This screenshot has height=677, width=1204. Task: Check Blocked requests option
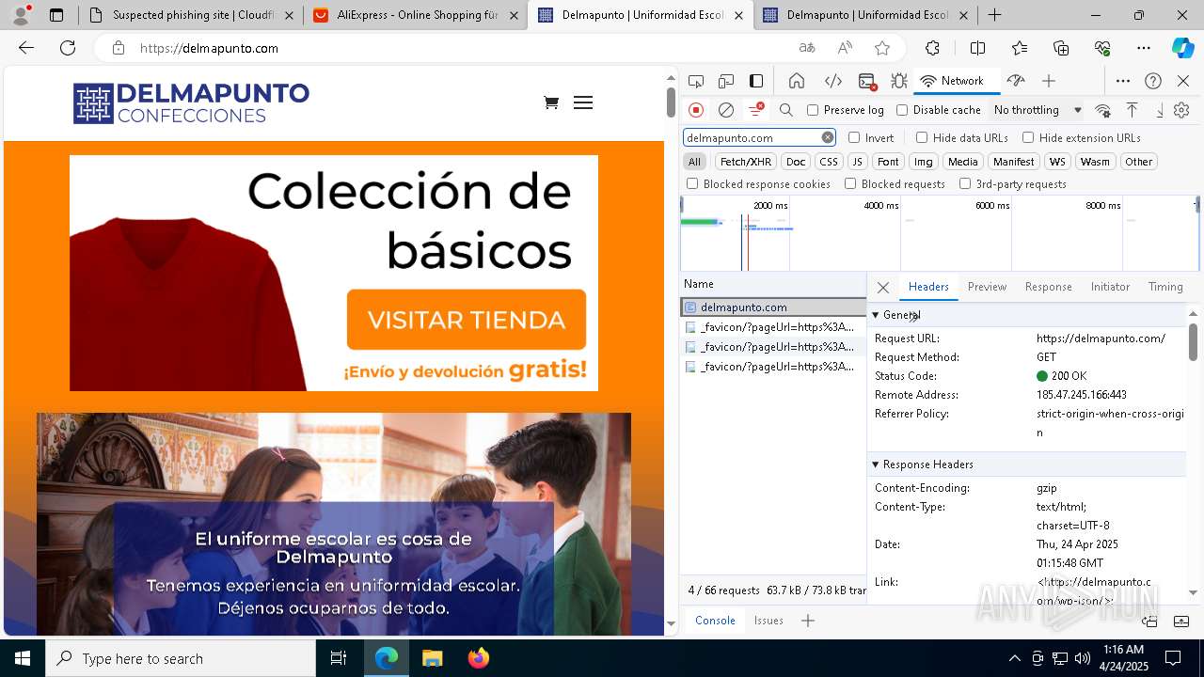[850, 184]
